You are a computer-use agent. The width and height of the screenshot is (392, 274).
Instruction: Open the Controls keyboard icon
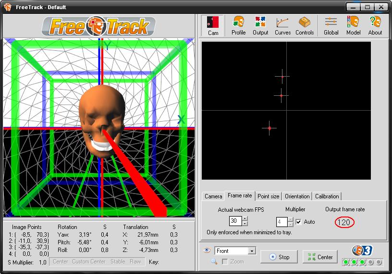(305, 26)
